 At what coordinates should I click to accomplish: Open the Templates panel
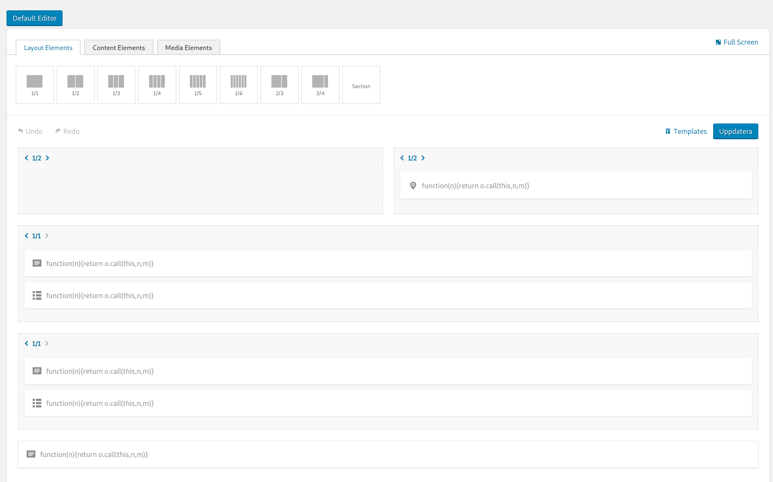coord(685,131)
